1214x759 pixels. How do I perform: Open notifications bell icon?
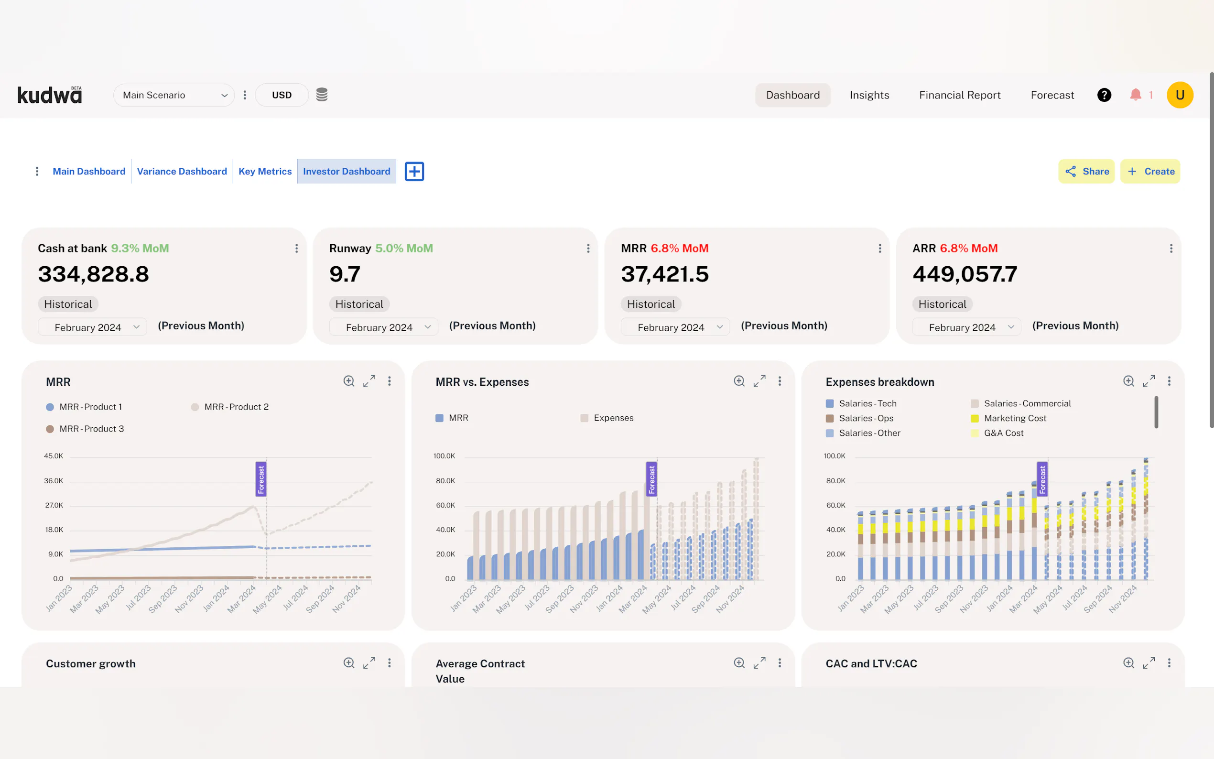[x=1135, y=94]
